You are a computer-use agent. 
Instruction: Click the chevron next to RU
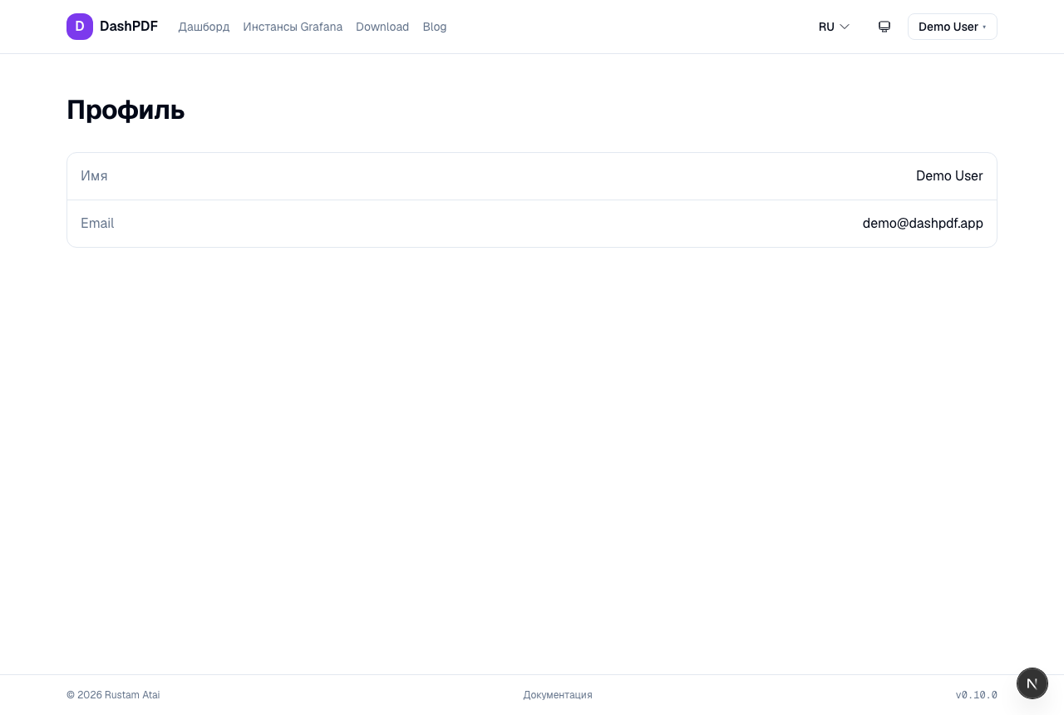point(845,27)
